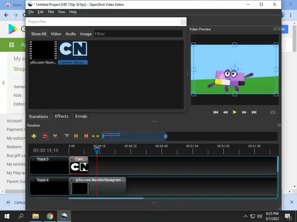Click the timeline zoom slider right handle
Screen dimensions: 297x222
pyautogui.click(x=166, y=136)
